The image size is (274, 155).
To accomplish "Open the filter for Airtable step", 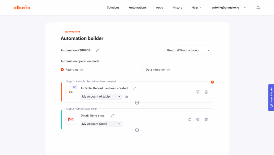I will [x=198, y=92].
